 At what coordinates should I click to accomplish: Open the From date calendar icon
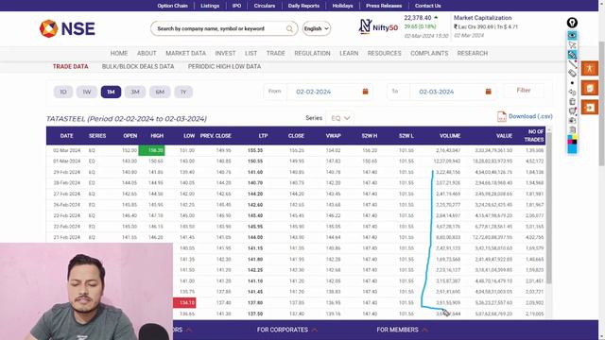(x=365, y=92)
